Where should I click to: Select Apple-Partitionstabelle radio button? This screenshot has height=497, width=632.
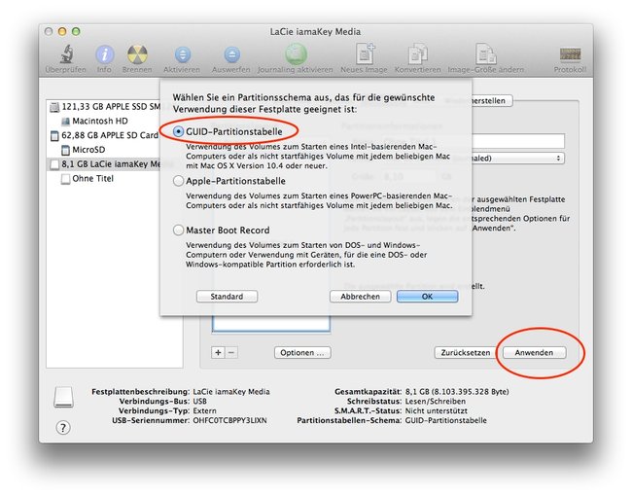[178, 181]
